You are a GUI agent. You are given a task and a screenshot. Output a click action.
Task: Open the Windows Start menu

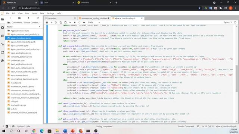pos(3,131)
